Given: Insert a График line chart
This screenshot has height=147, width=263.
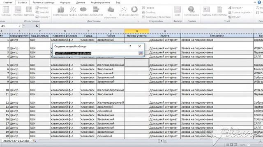Looking at the screenshot, I should tap(73, 12).
